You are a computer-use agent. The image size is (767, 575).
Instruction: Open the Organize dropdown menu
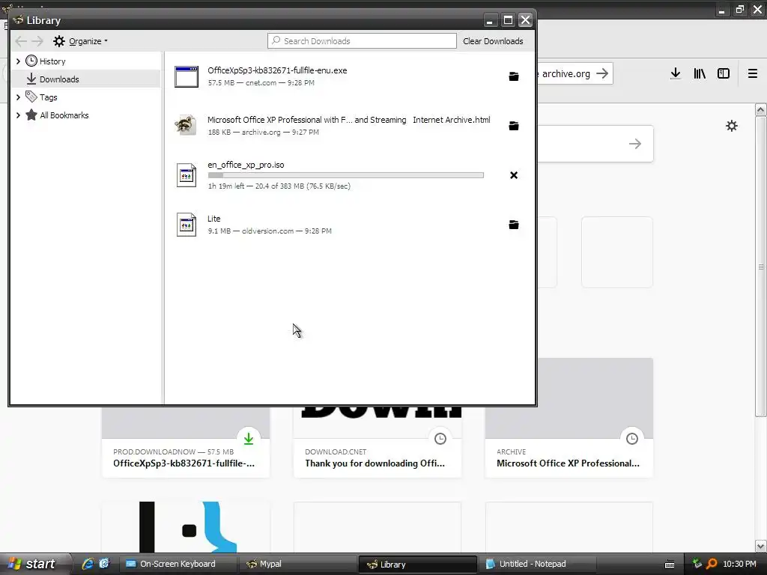click(x=88, y=41)
